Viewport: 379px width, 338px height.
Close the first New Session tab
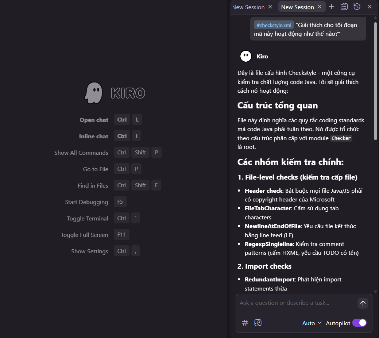coord(270,7)
